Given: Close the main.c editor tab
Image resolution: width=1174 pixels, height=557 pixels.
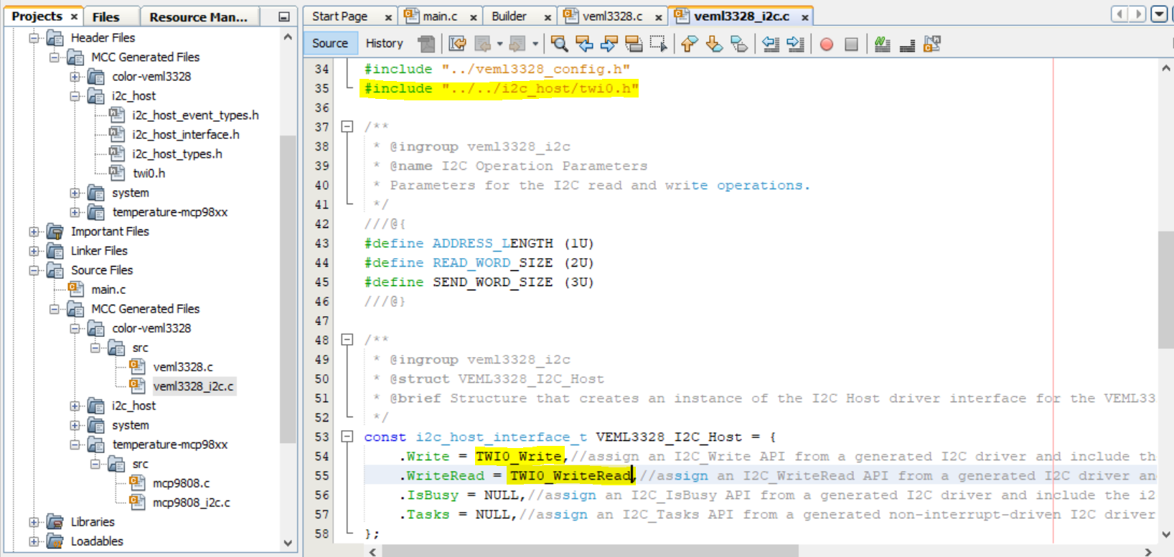Looking at the screenshot, I should [474, 17].
